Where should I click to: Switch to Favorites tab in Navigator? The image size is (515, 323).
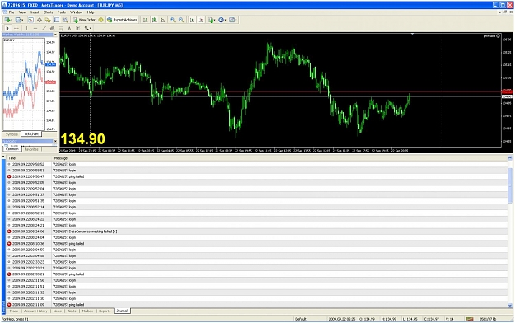coord(31,149)
